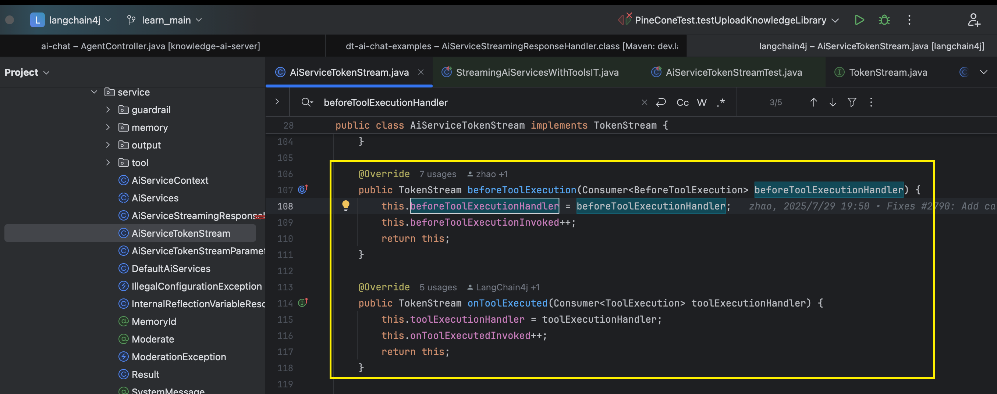Open the search results filter icon
The image size is (997, 394).
pos(852,102)
